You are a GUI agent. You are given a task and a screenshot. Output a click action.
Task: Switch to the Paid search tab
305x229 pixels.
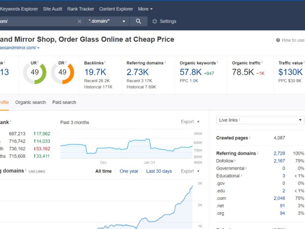pos(64,102)
